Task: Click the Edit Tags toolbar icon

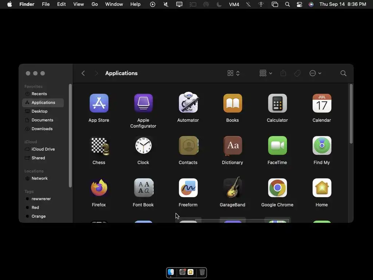Action: pos(297,73)
